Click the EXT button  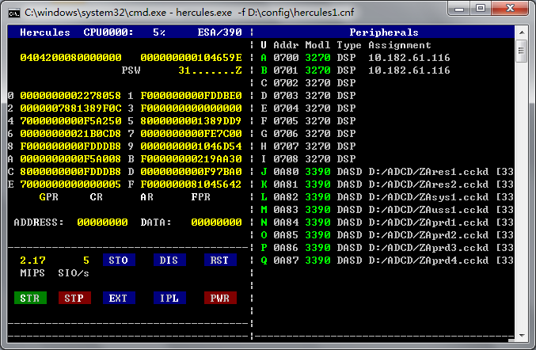119,298
